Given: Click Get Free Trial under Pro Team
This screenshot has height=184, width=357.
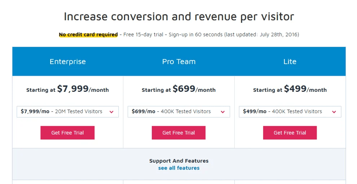Looking at the screenshot, I should (179, 133).
